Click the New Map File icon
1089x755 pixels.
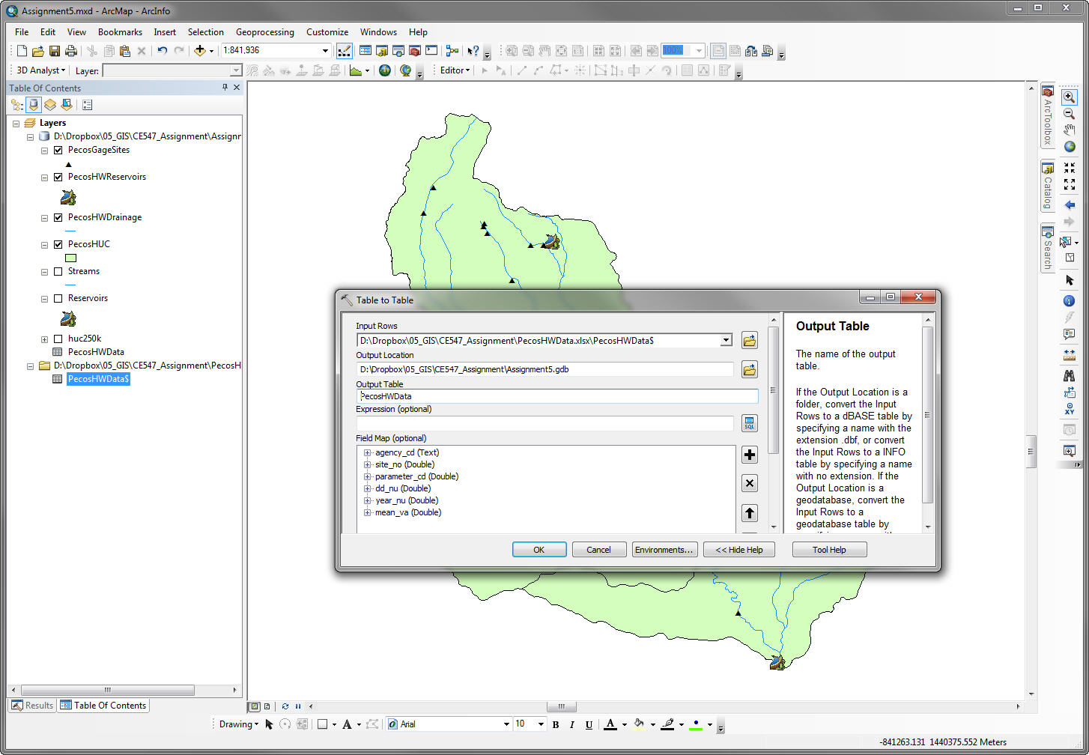[x=22, y=51]
